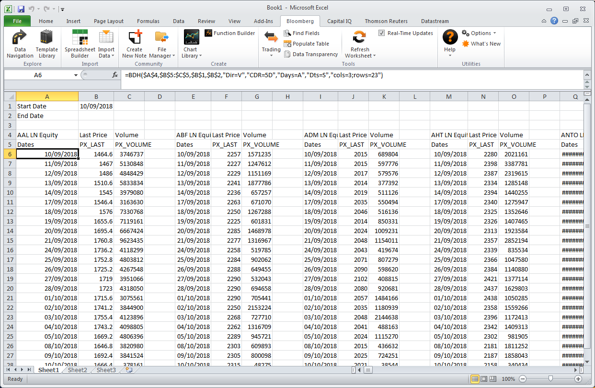Image resolution: width=595 pixels, height=388 pixels.
Task: Switch to the Datastream tab
Action: pyautogui.click(x=435, y=21)
